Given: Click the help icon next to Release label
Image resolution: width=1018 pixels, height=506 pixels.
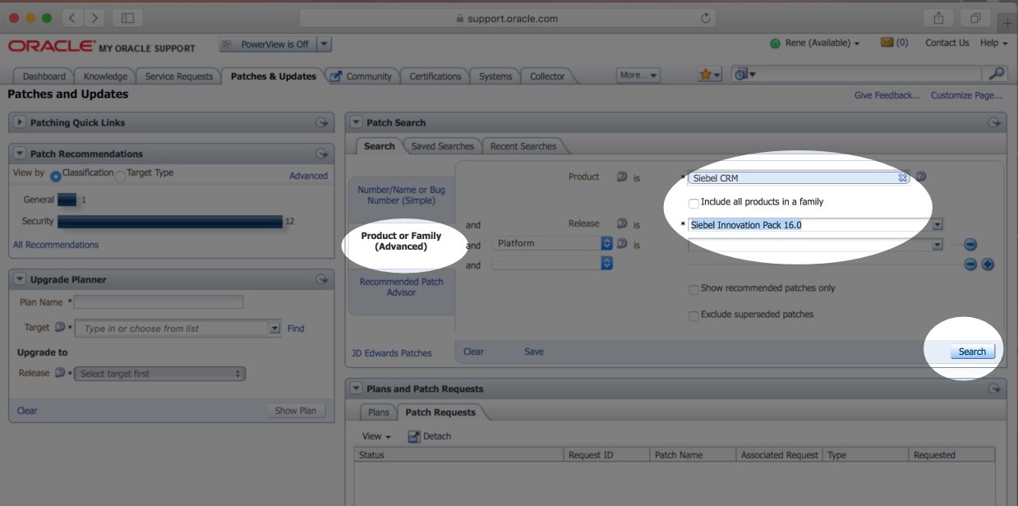Looking at the screenshot, I should (x=622, y=223).
